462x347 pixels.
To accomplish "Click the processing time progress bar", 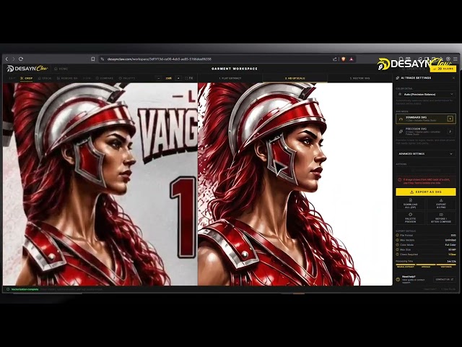I will coord(426,265).
